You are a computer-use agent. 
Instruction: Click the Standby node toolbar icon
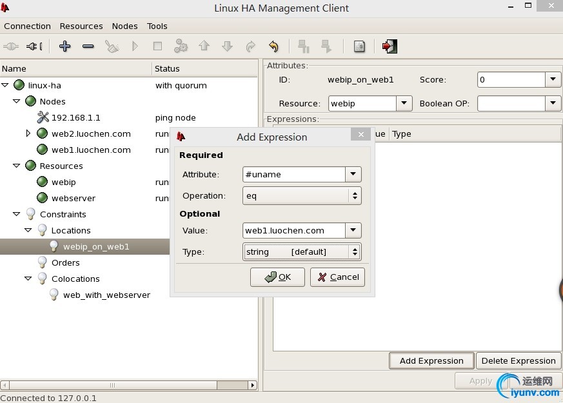[304, 46]
